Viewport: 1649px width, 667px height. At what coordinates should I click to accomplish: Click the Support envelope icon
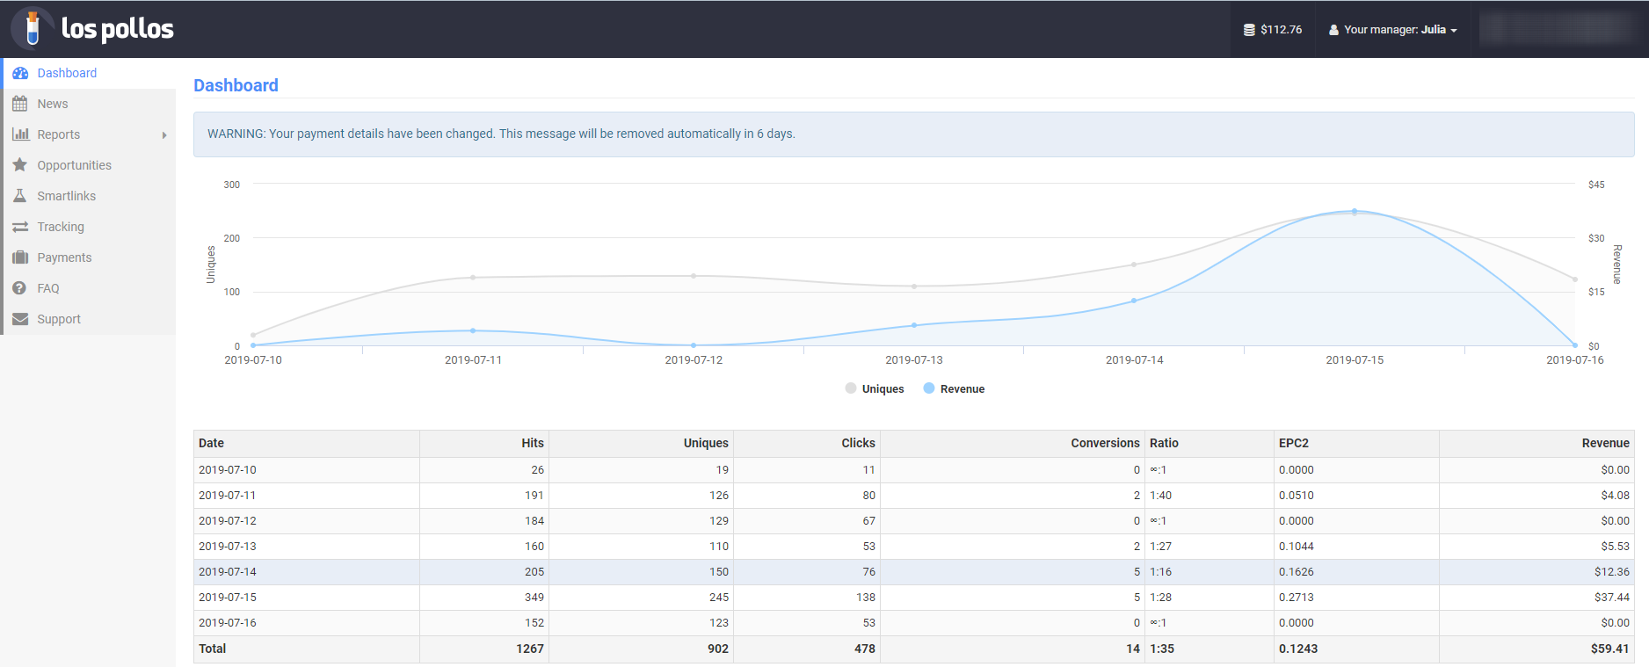(20, 319)
